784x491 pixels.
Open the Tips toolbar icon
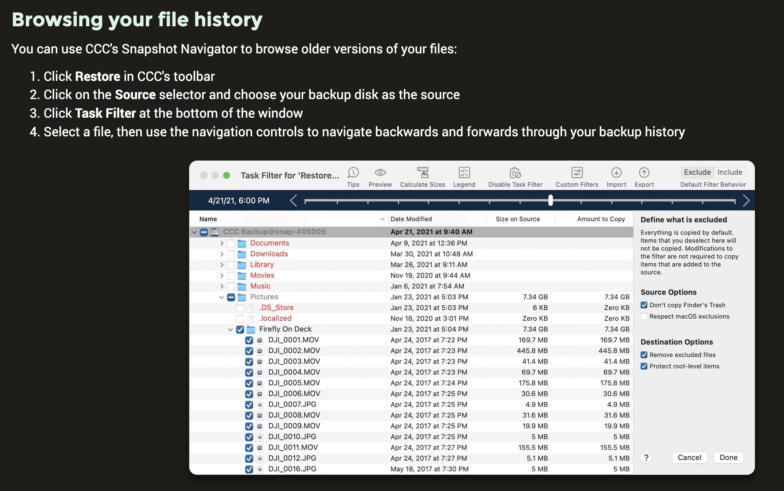click(353, 173)
